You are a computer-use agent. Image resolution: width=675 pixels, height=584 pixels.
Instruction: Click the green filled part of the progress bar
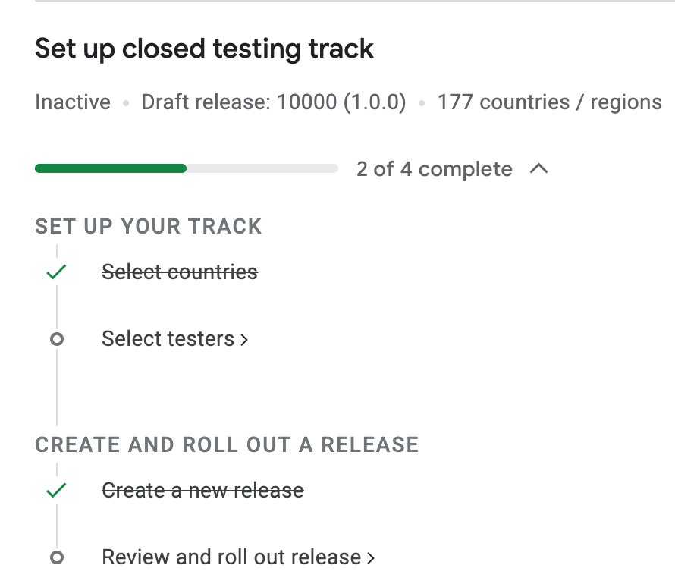111,168
